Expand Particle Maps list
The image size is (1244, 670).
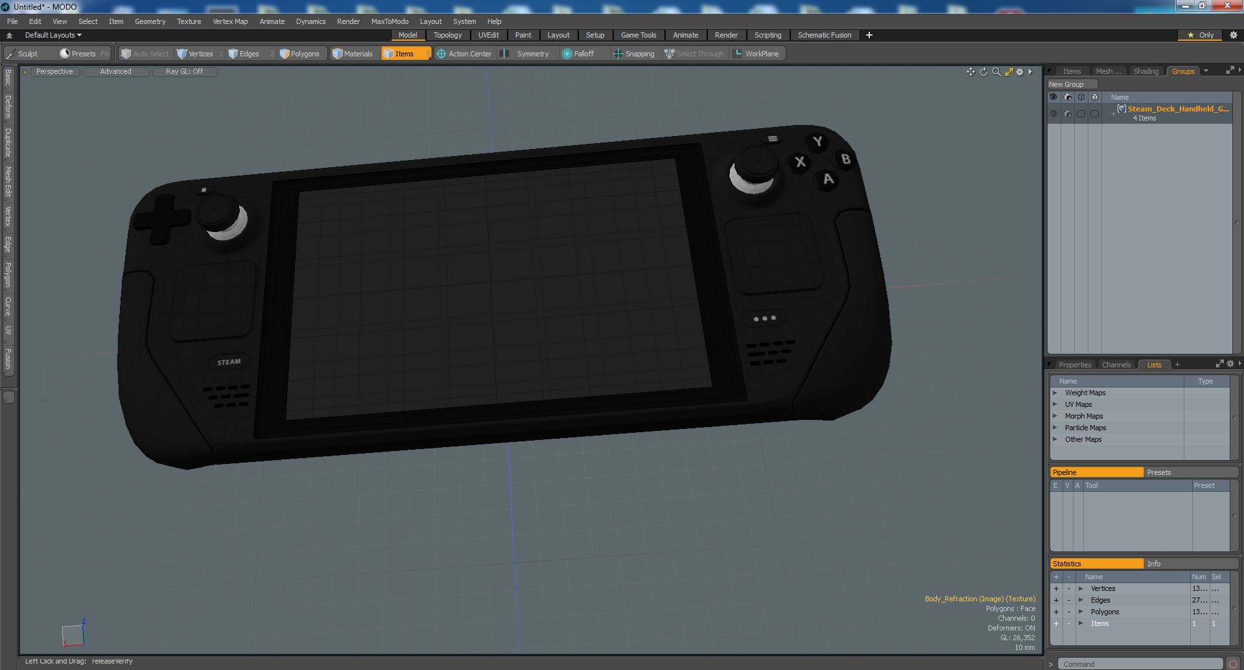point(1055,428)
